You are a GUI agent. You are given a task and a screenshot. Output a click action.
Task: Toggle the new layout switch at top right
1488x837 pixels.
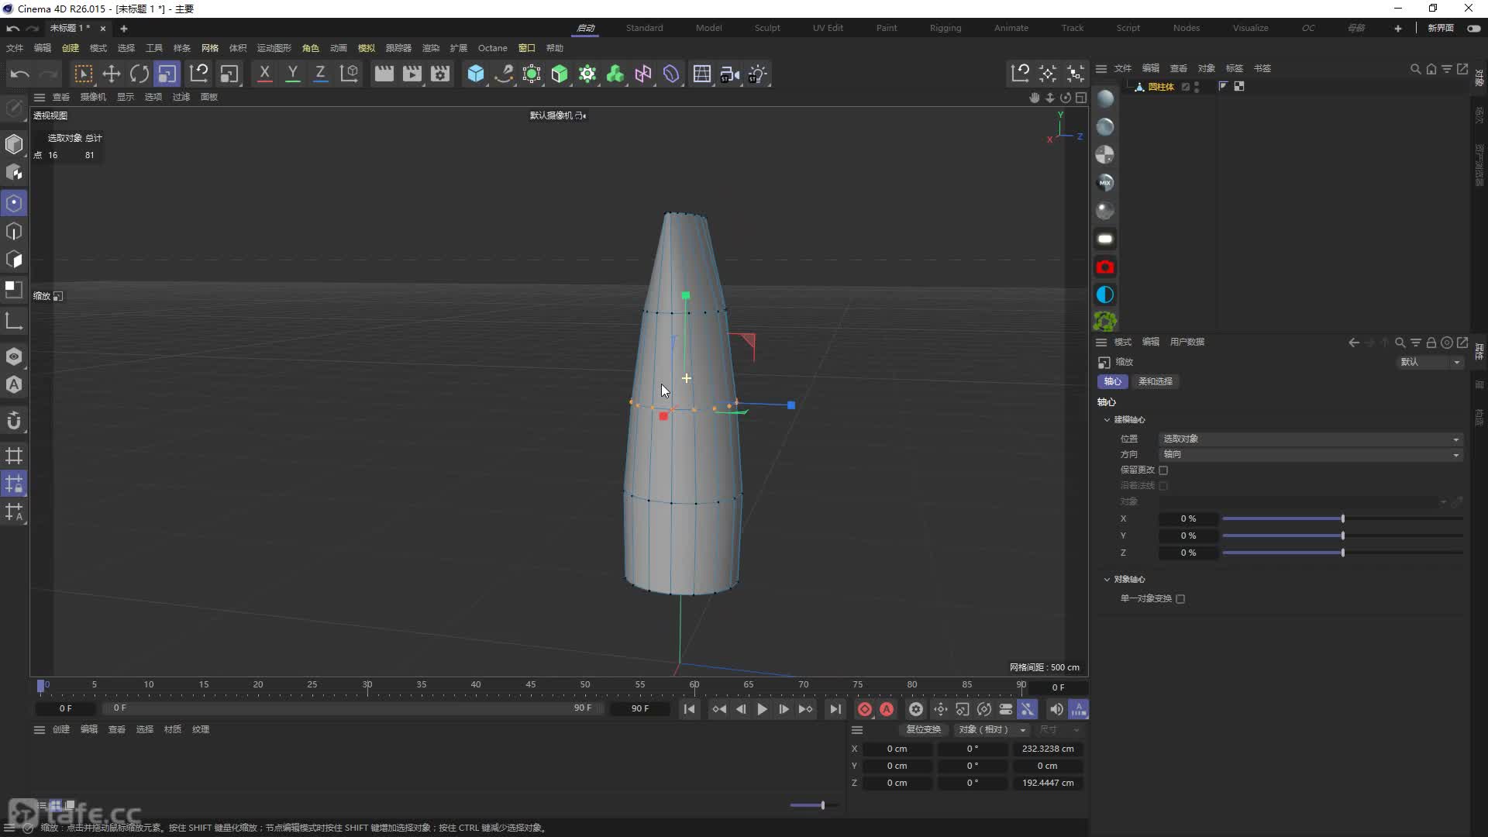tap(1473, 28)
